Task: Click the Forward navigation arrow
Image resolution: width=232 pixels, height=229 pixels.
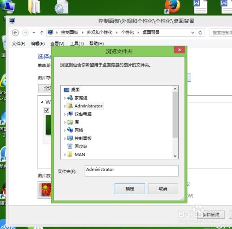Action: point(26,33)
